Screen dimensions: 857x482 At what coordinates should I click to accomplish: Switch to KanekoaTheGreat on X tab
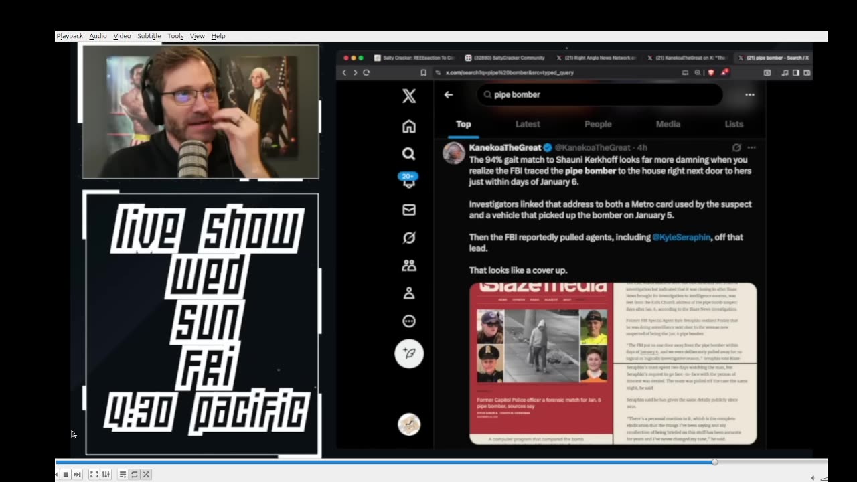[x=687, y=58]
